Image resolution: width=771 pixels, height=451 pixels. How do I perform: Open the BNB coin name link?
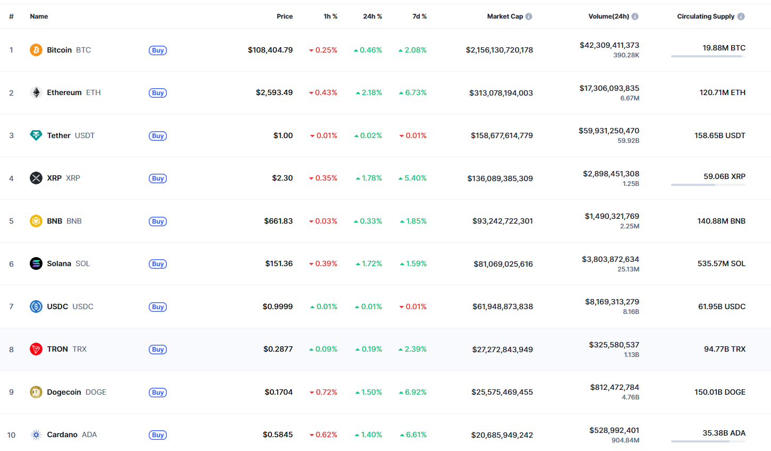(56, 221)
